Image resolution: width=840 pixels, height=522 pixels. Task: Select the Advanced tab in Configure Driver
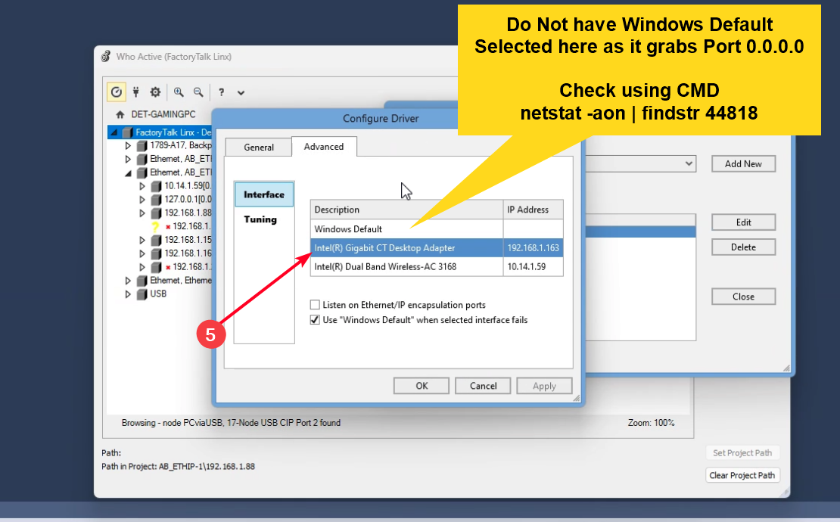(x=324, y=147)
